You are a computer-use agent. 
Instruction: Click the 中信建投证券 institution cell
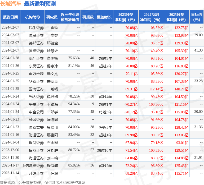(x=33, y=166)
